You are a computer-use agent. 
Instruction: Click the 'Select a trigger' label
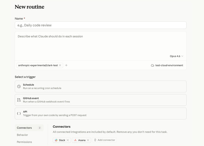[x=25, y=77]
